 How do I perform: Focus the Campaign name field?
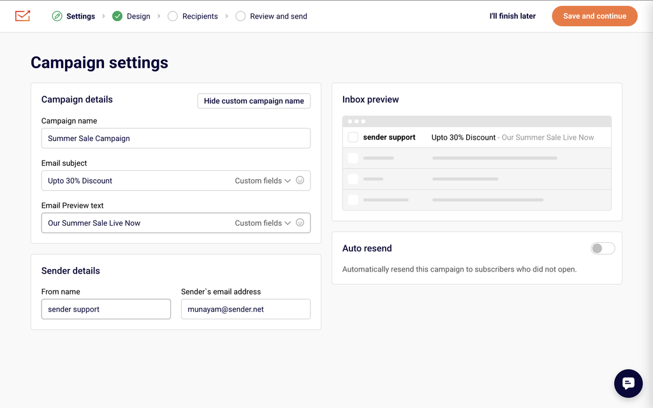click(x=176, y=138)
